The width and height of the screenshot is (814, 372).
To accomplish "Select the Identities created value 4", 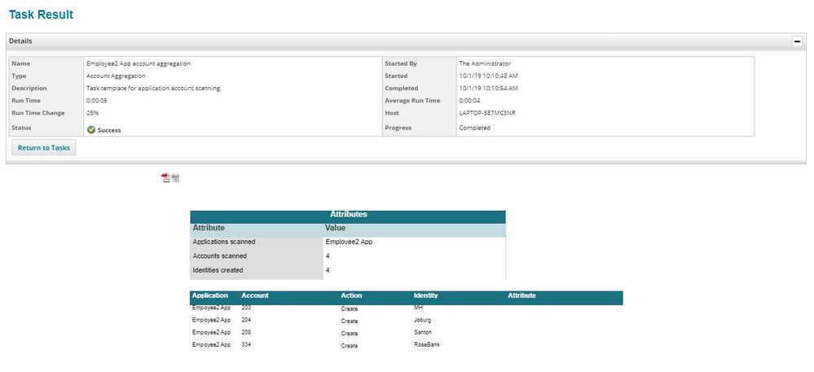I will (328, 270).
